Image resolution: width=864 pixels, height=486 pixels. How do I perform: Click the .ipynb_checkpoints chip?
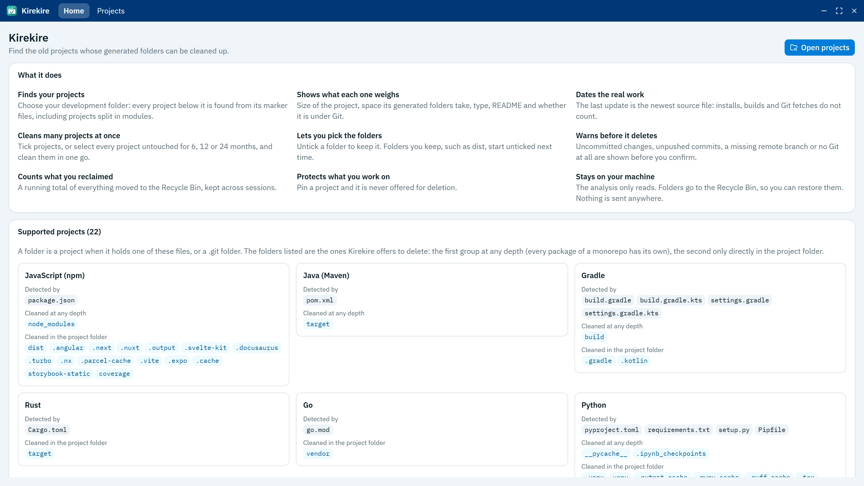[x=671, y=454]
